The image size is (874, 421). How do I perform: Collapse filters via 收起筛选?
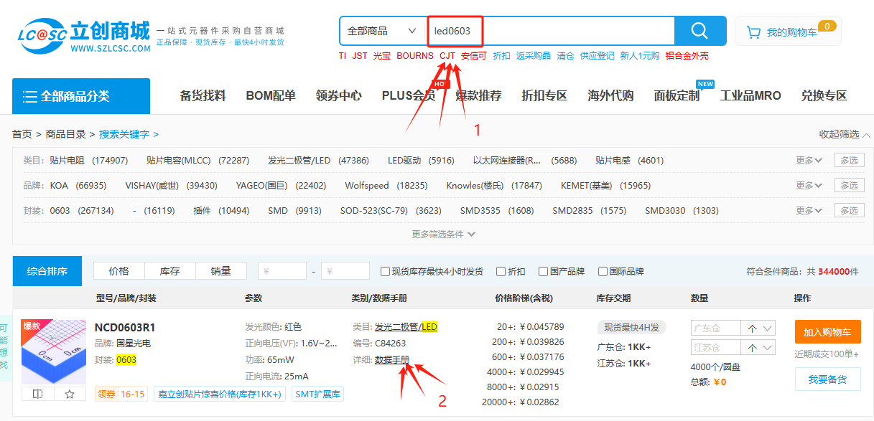pos(845,134)
